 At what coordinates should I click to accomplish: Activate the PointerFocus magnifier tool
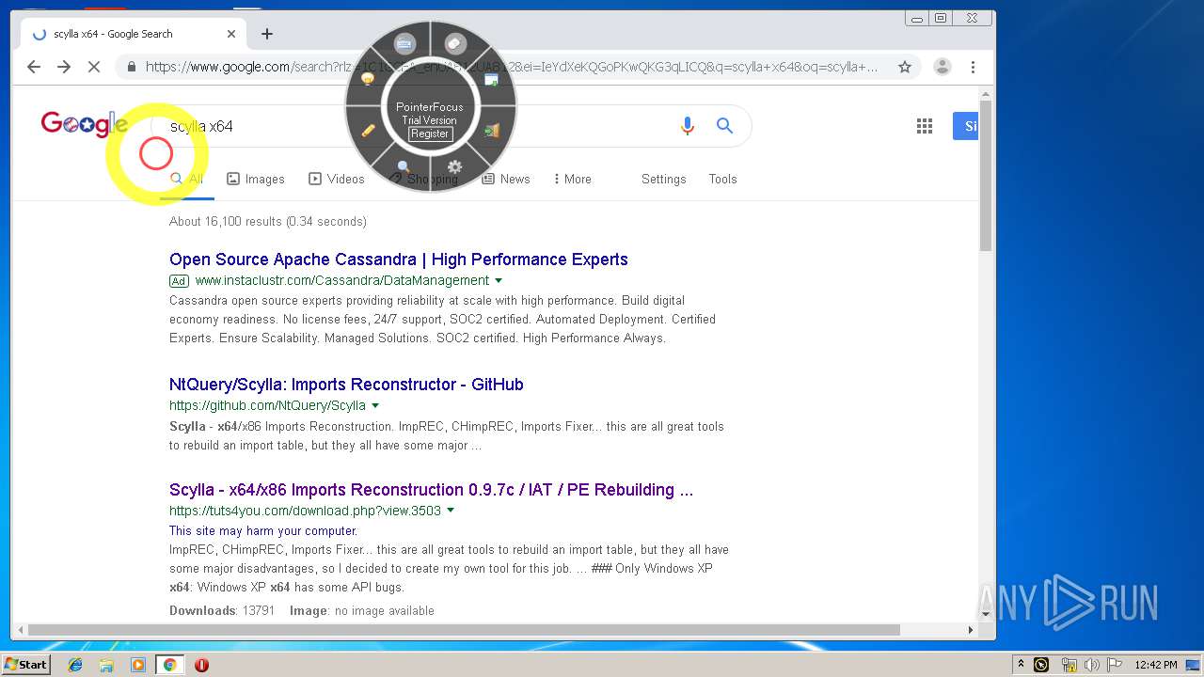click(404, 167)
